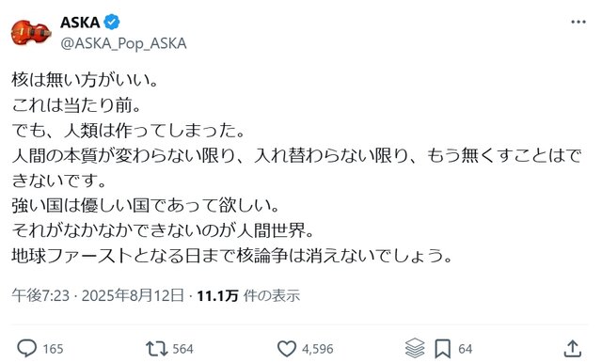Click the line 地球ファーストとなる日まで

pos(232,256)
